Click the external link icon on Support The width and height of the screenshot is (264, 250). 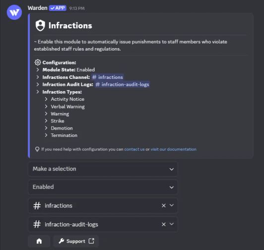click(91, 241)
